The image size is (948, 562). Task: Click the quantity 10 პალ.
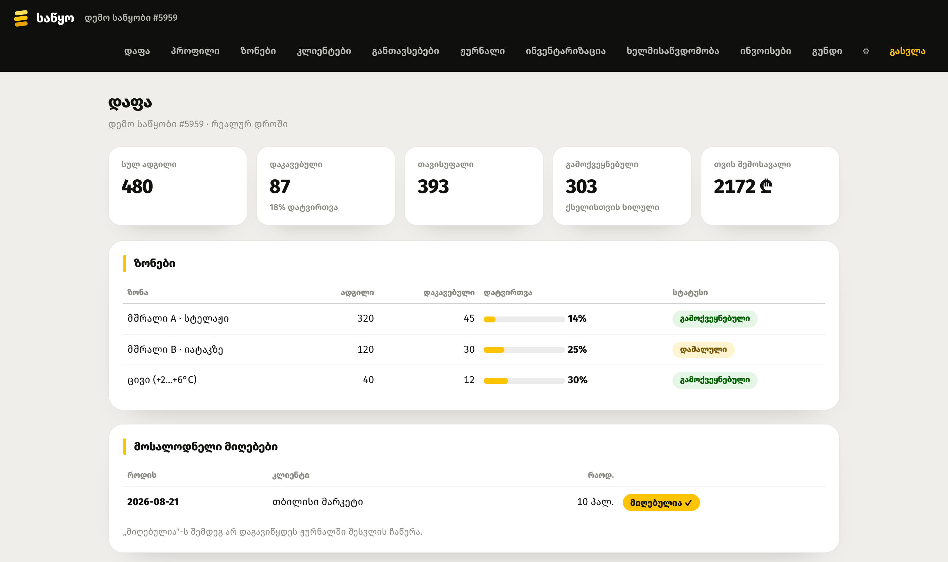click(595, 502)
